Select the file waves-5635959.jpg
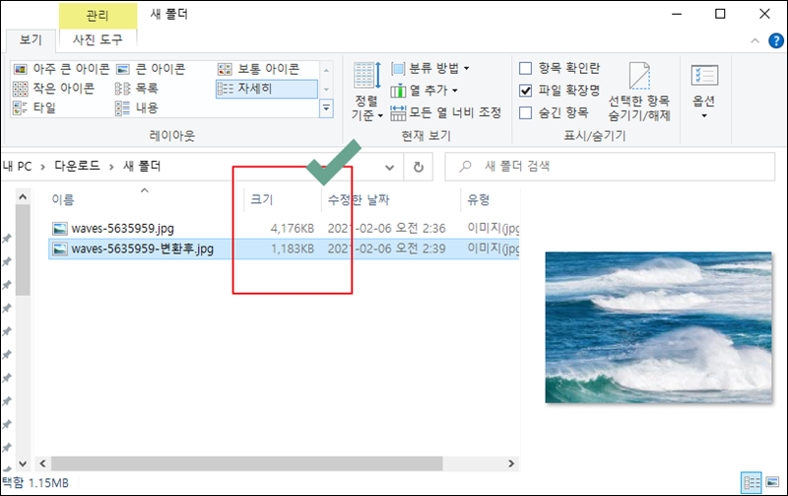The image size is (788, 496). click(x=122, y=229)
